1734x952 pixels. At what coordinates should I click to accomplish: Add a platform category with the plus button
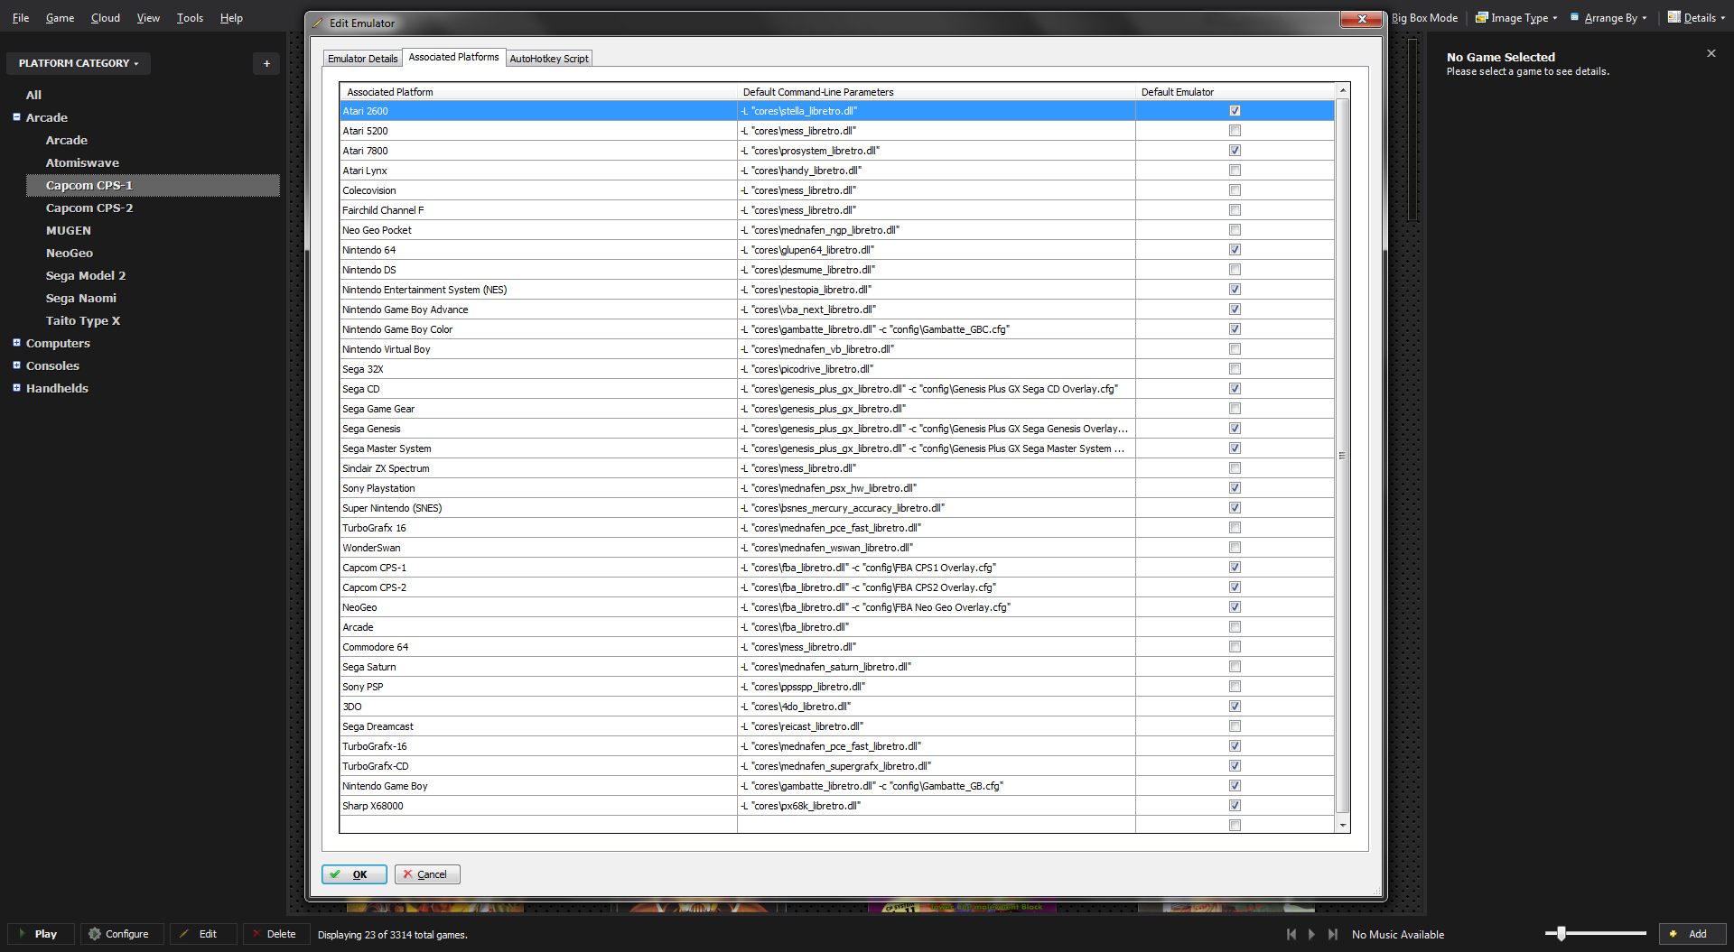tap(266, 63)
